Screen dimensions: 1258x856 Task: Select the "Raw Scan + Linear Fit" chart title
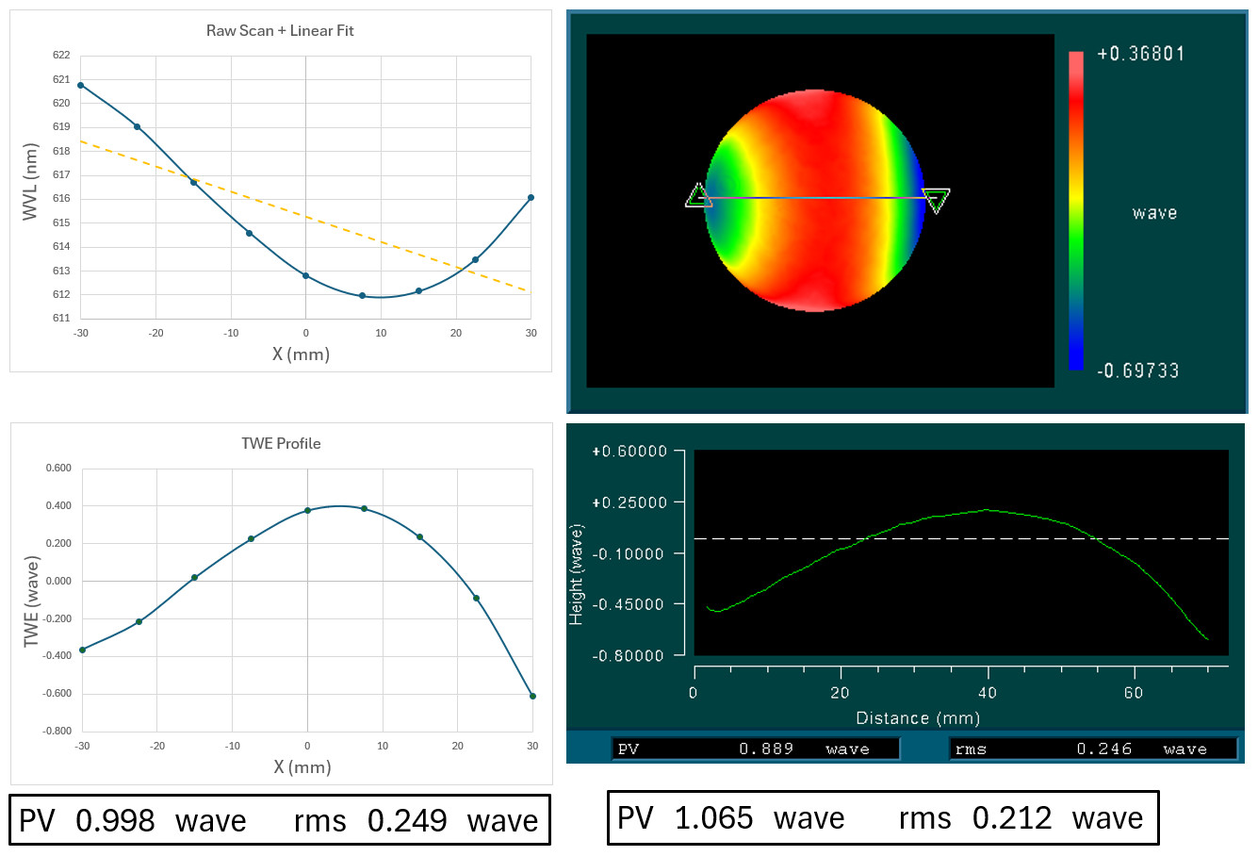click(x=280, y=30)
